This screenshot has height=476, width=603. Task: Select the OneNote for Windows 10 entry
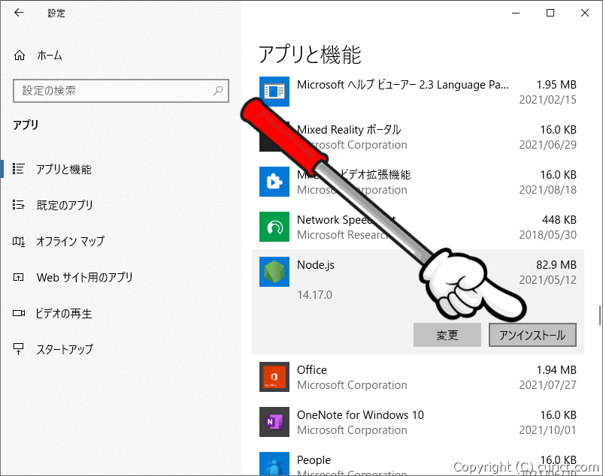pyautogui.click(x=418, y=422)
